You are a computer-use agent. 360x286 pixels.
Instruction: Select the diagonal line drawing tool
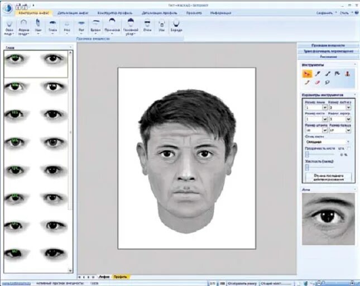(x=328, y=74)
